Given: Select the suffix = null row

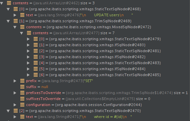Looking at the screenshot, I should coord(95,87).
